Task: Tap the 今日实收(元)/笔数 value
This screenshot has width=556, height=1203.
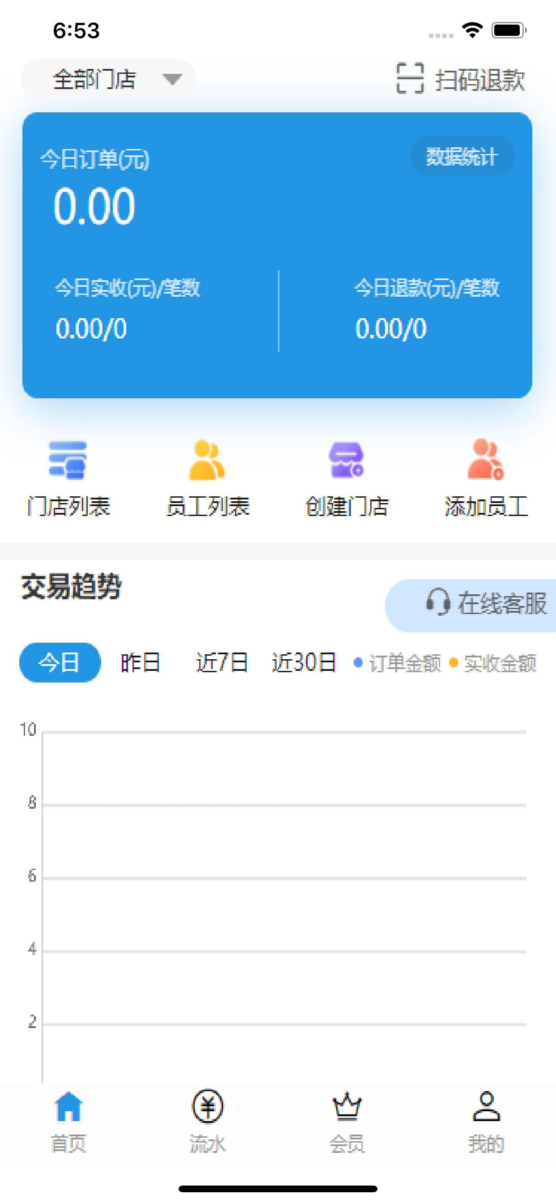Action: click(92, 328)
